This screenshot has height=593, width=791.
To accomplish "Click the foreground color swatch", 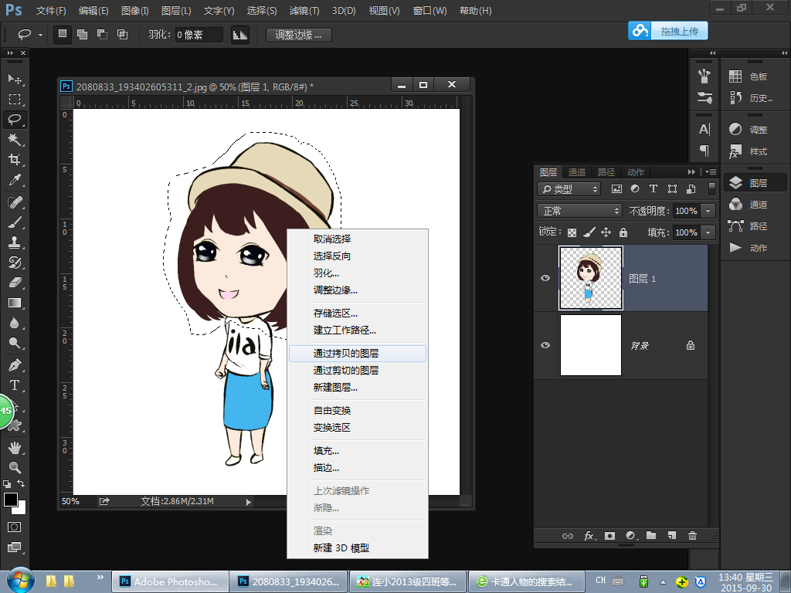I will 9,500.
